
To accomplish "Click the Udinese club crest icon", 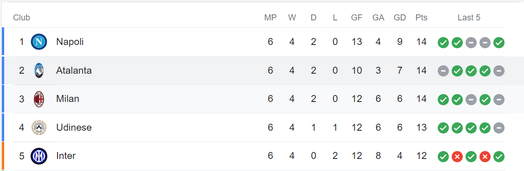I will (39, 127).
